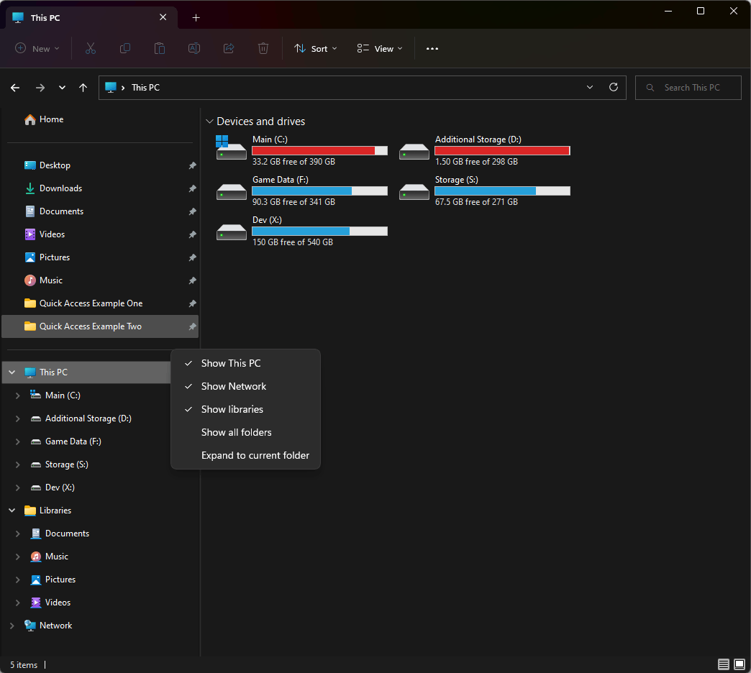Click '90.3 GB free of 341 GB' text
Screen dimensions: 751x673
[x=293, y=202]
